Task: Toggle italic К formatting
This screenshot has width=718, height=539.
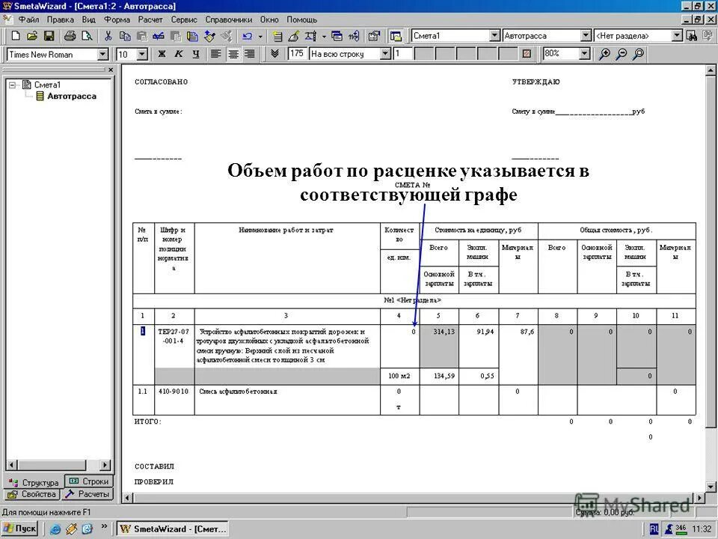Action: pos(179,54)
